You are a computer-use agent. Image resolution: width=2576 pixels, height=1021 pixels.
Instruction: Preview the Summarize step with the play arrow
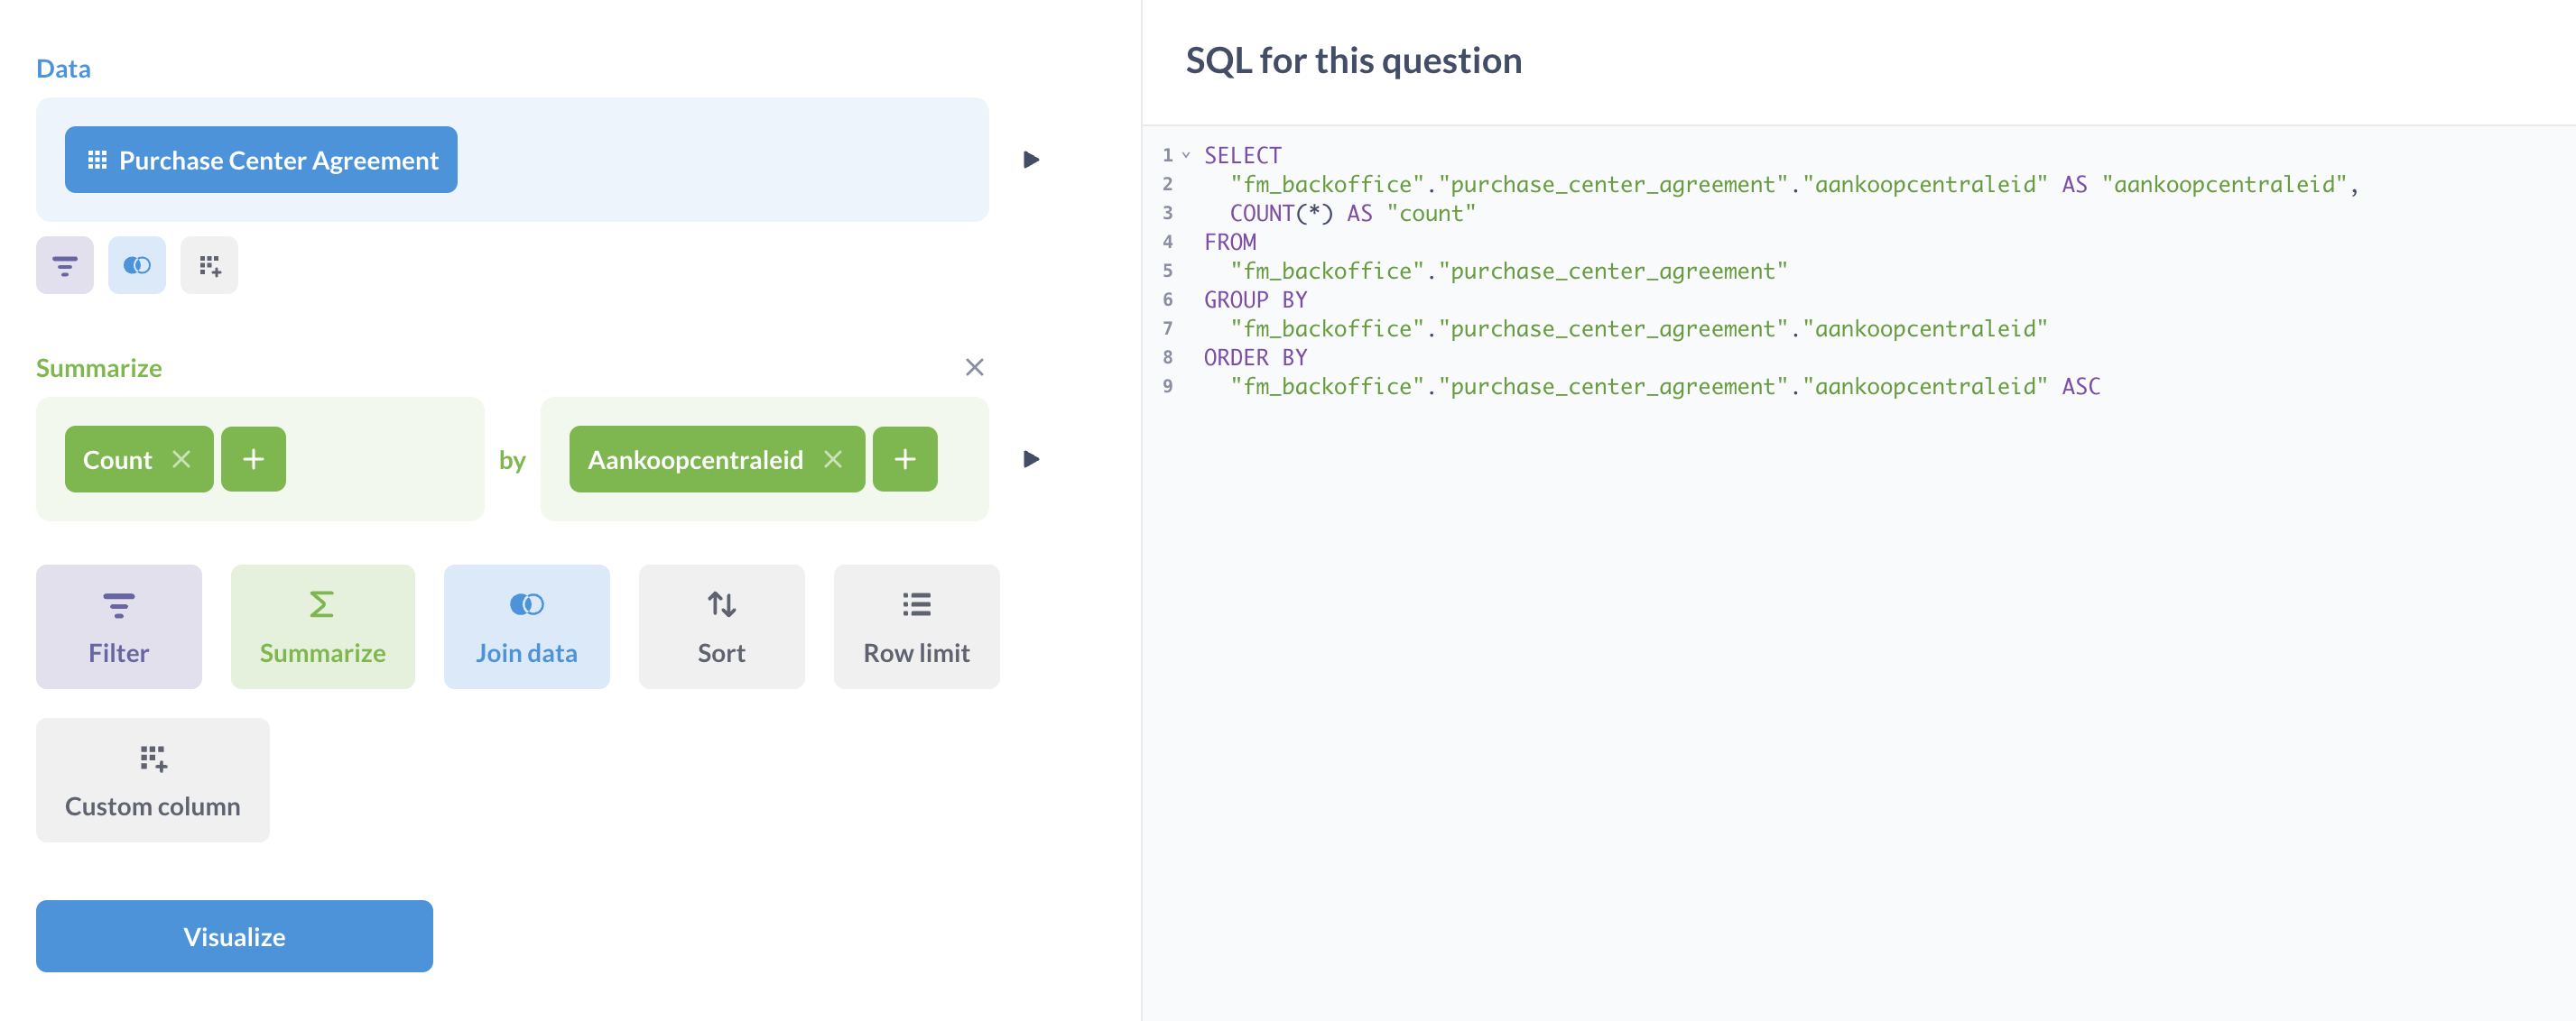[x=1031, y=460]
